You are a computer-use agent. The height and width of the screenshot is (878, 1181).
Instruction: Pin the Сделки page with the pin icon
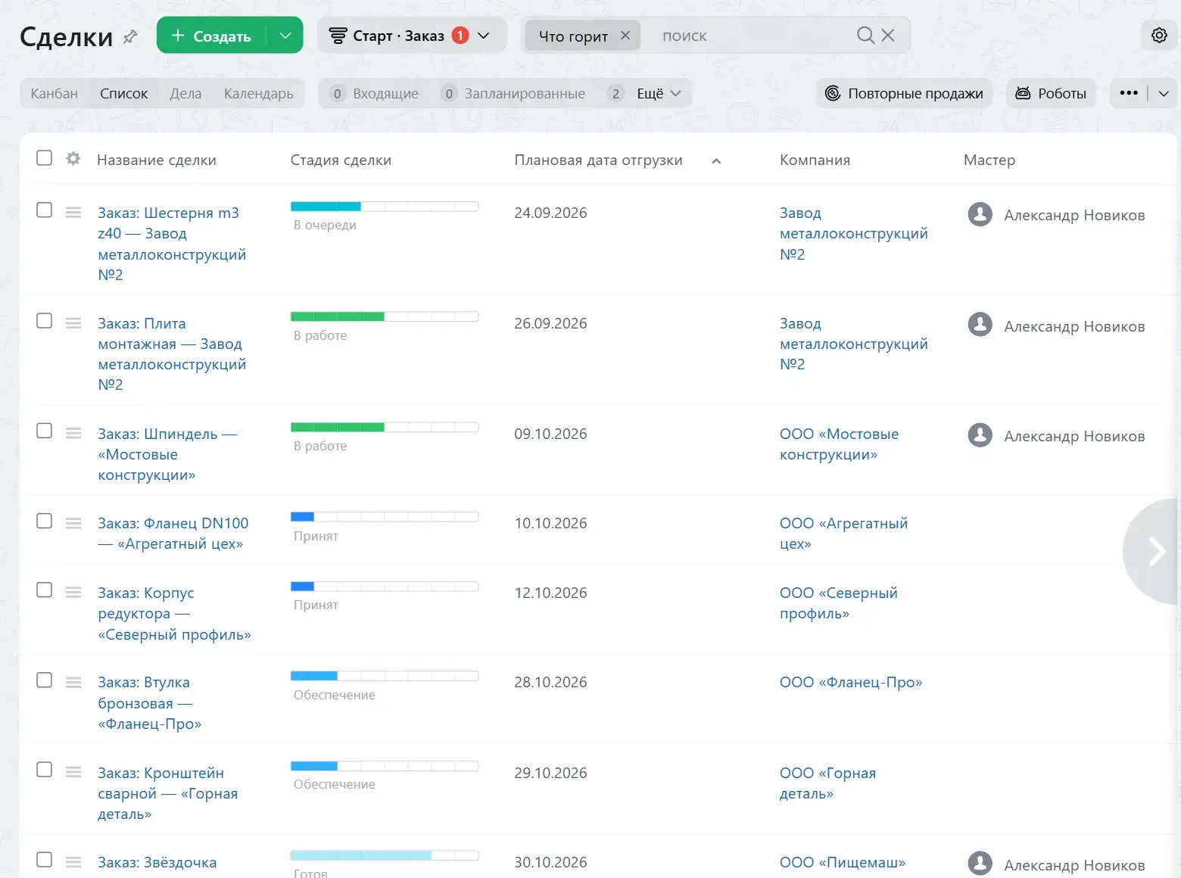tap(130, 36)
